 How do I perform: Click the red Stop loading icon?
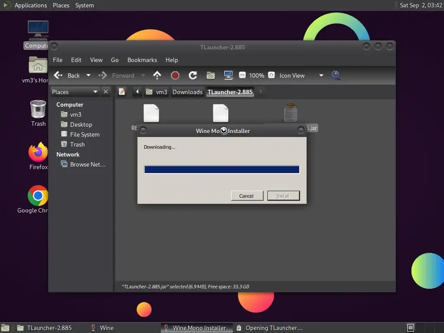point(175,75)
